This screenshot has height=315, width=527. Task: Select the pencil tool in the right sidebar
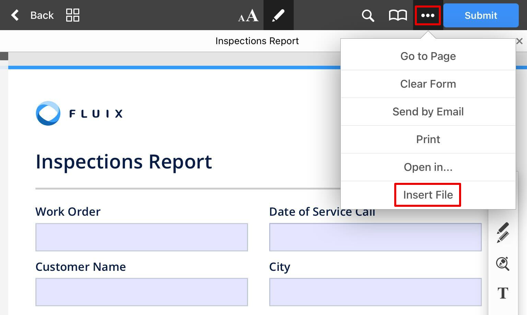point(503,232)
